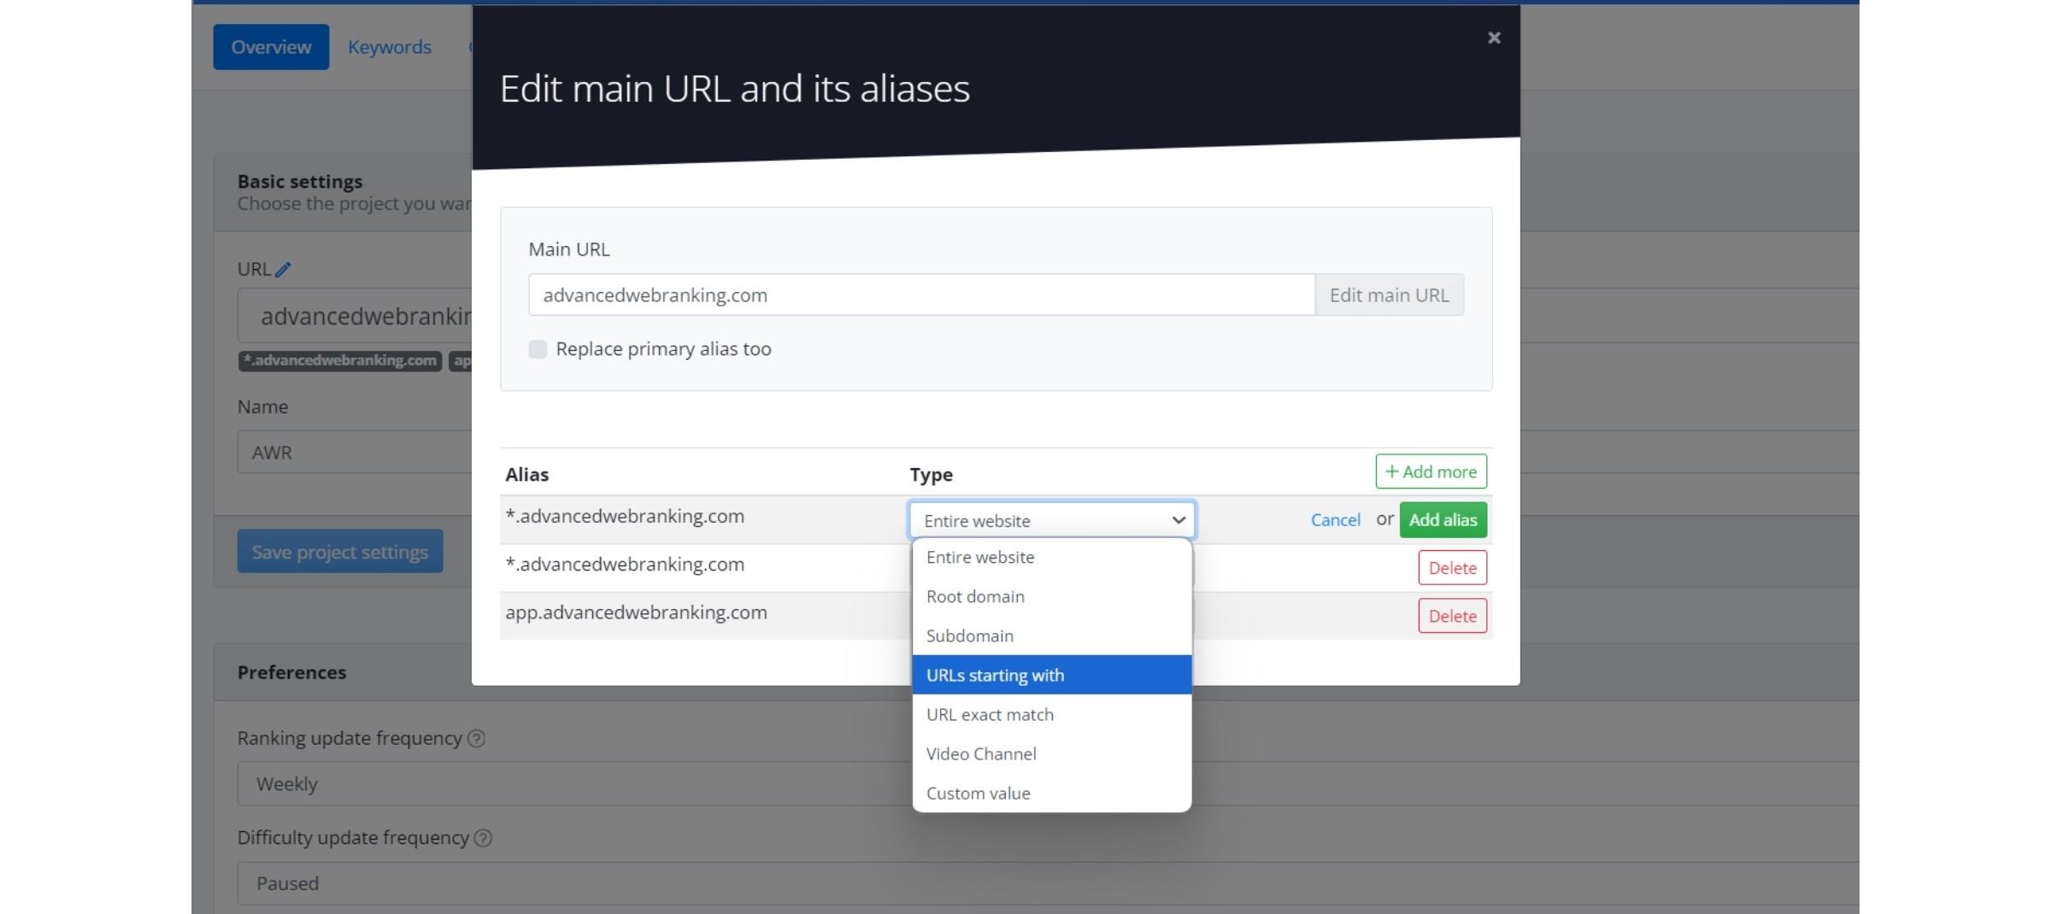This screenshot has width=2051, height=914.
Task: Click the help icon beside Difficulty update frequency
Action: click(x=483, y=838)
